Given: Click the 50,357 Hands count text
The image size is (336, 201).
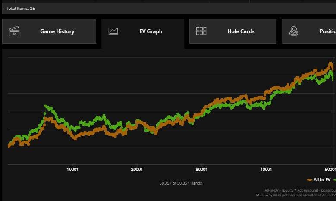Looking at the screenshot, I should pos(180,183).
